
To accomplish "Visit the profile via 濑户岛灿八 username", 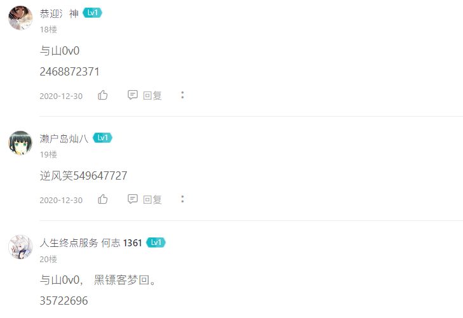I will click(64, 138).
